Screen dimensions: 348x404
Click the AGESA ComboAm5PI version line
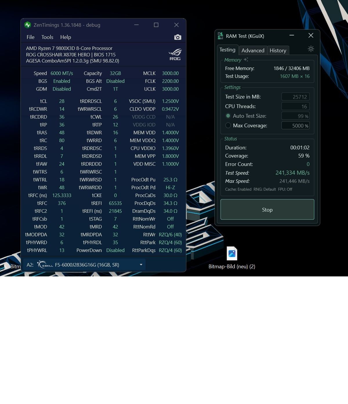point(72,61)
